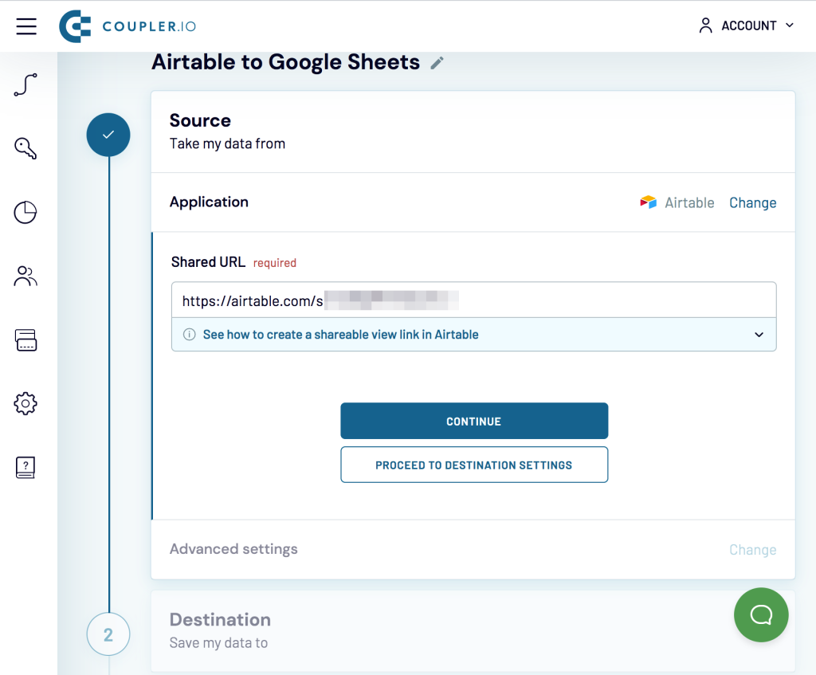Edit importer title with pencil icon

point(437,63)
